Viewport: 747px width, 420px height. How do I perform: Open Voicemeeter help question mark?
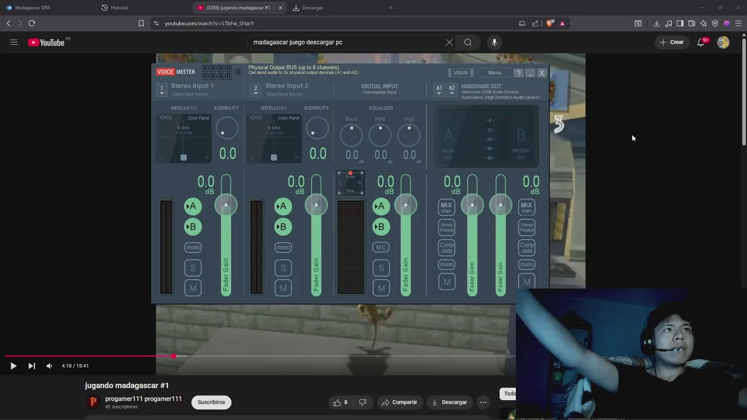518,73
